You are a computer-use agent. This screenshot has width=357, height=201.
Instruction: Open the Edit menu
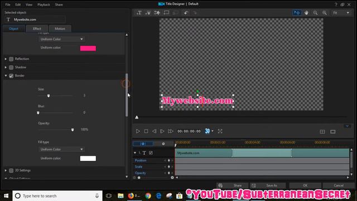18,4
